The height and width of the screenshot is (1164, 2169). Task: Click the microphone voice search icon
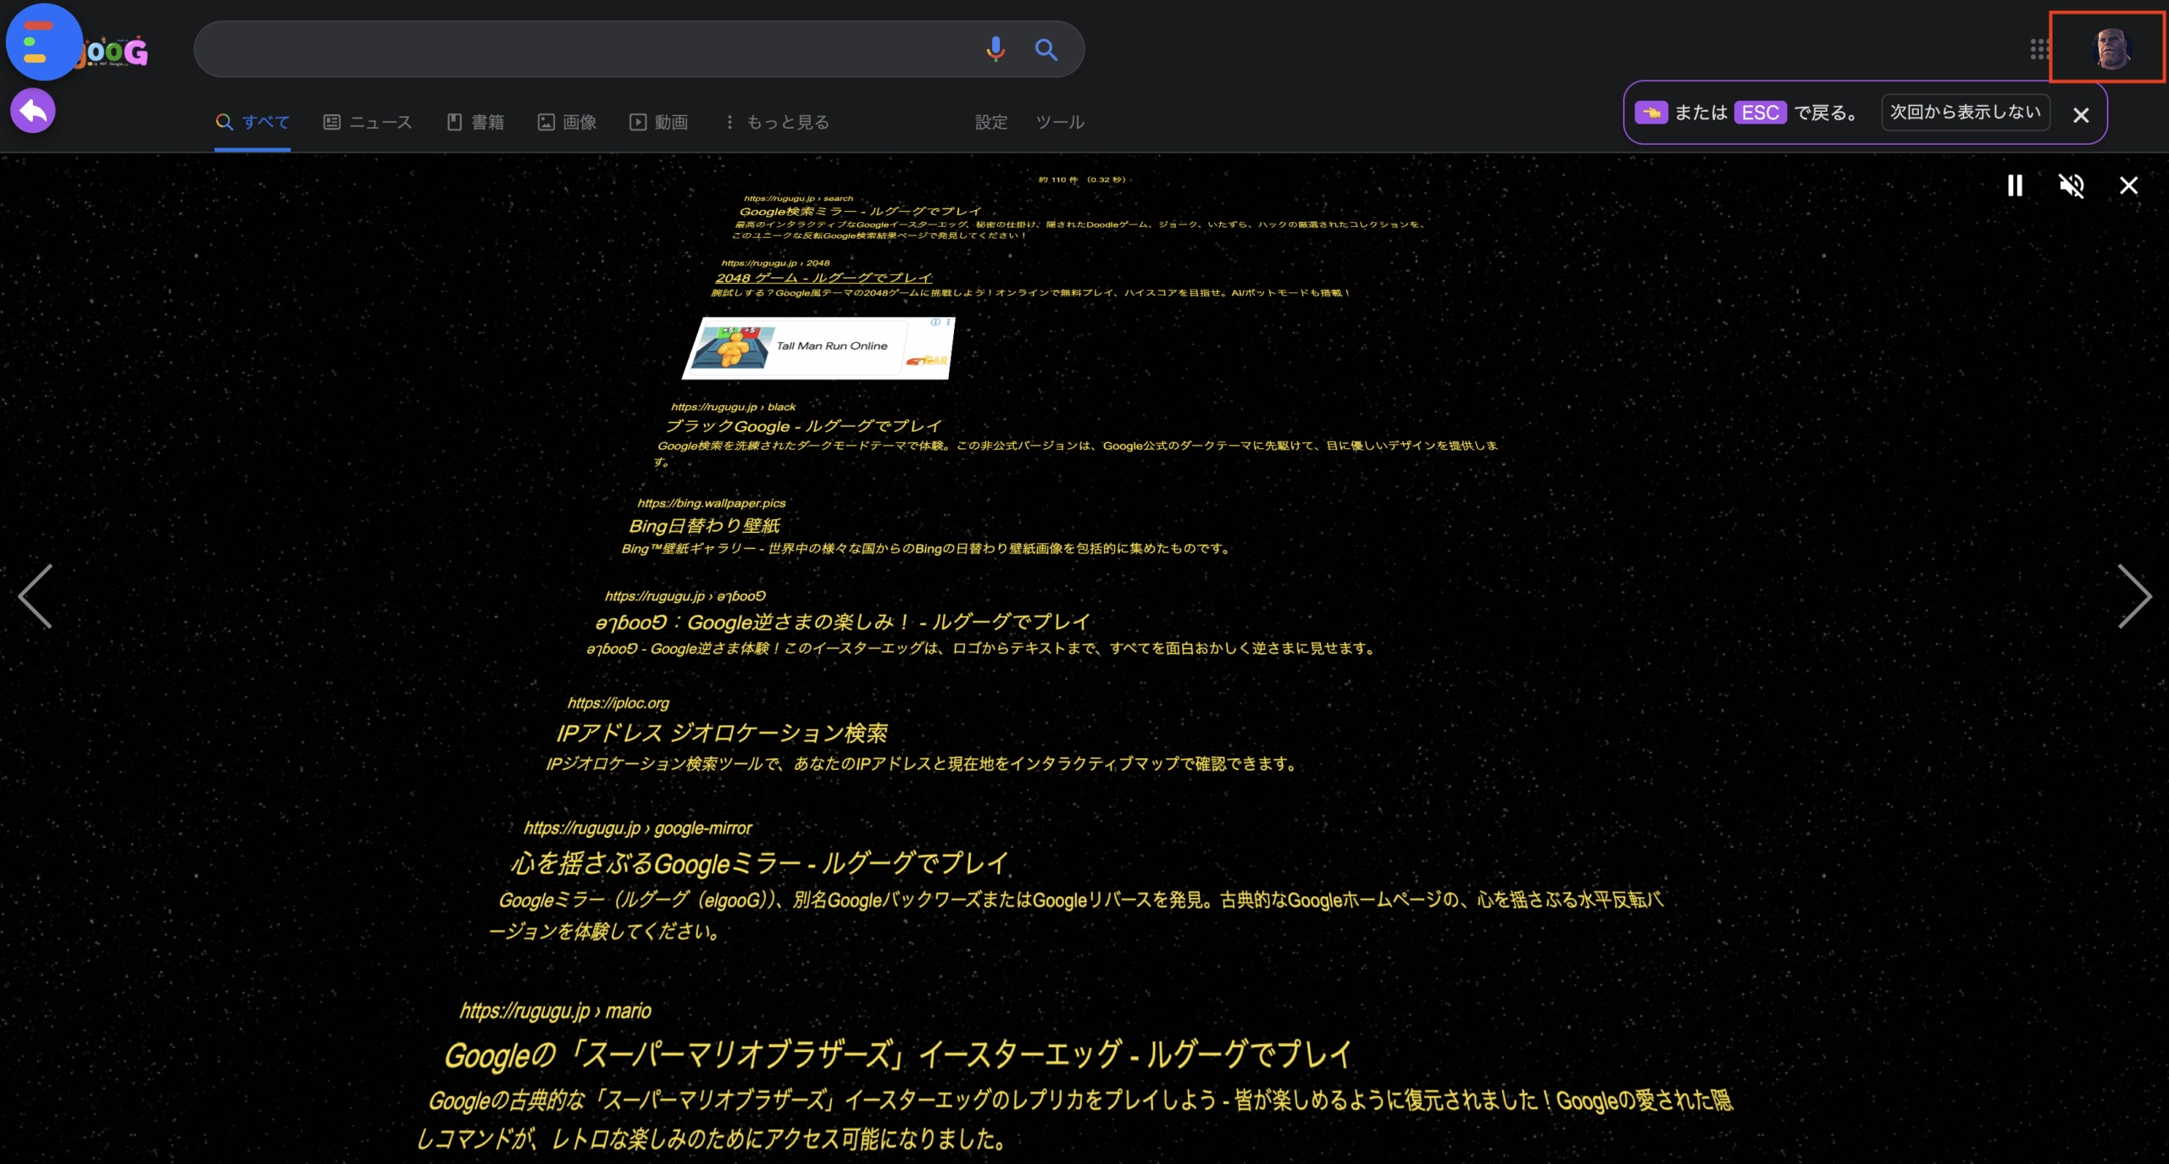[996, 49]
